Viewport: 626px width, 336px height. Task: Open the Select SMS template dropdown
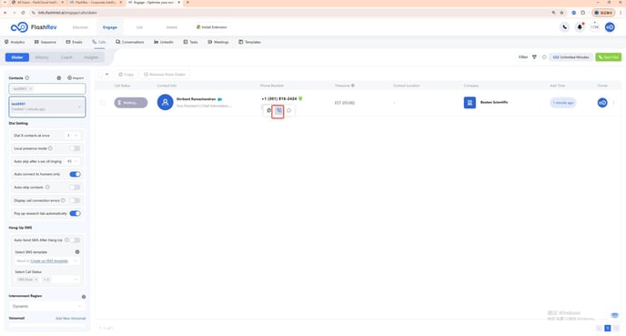(47, 261)
